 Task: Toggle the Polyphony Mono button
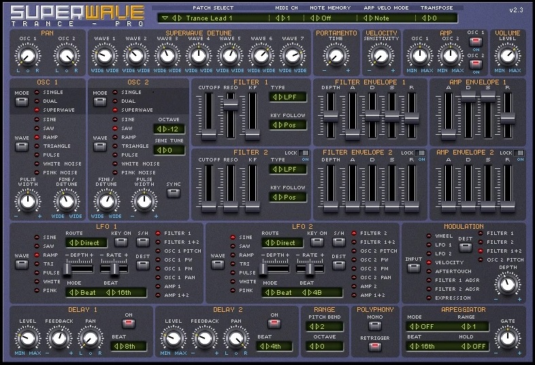point(375,326)
